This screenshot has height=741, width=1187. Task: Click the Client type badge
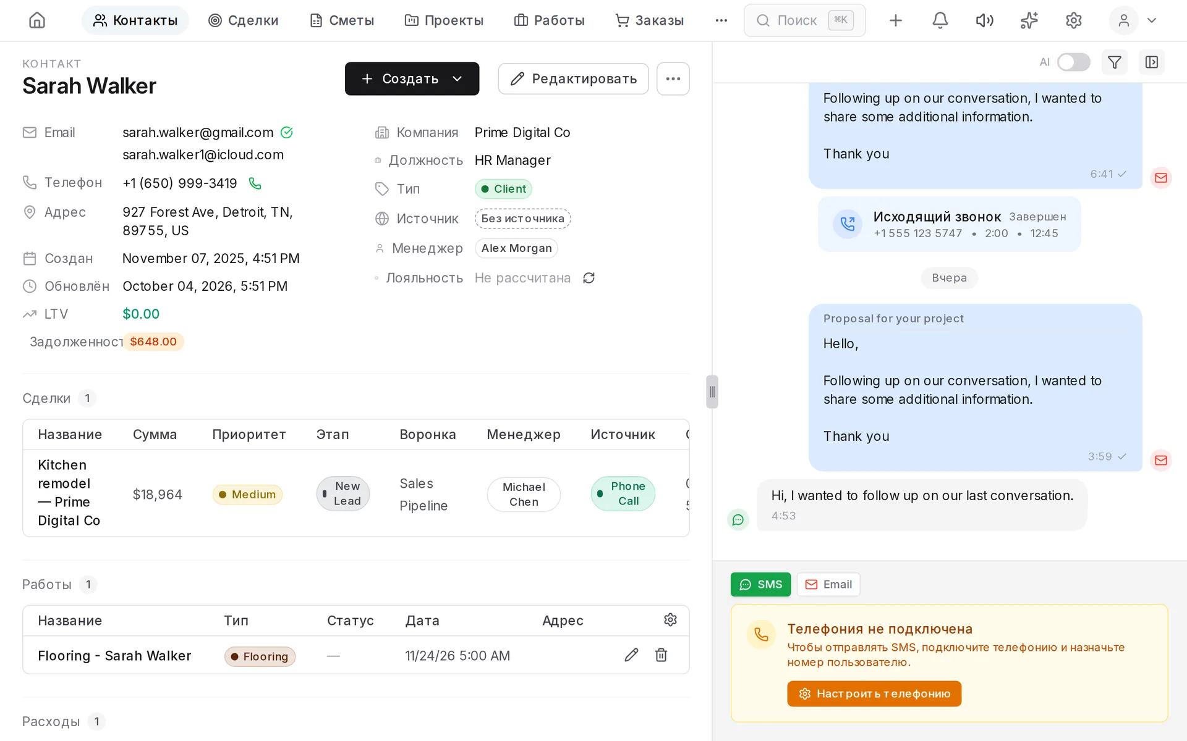pos(503,189)
